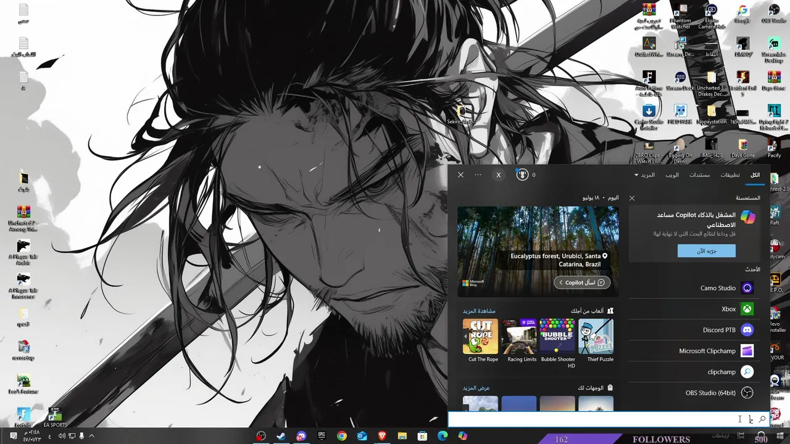Viewport: 790px width, 444px height.
Task: Open Brave browser from the taskbar
Action: pyautogui.click(x=383, y=436)
